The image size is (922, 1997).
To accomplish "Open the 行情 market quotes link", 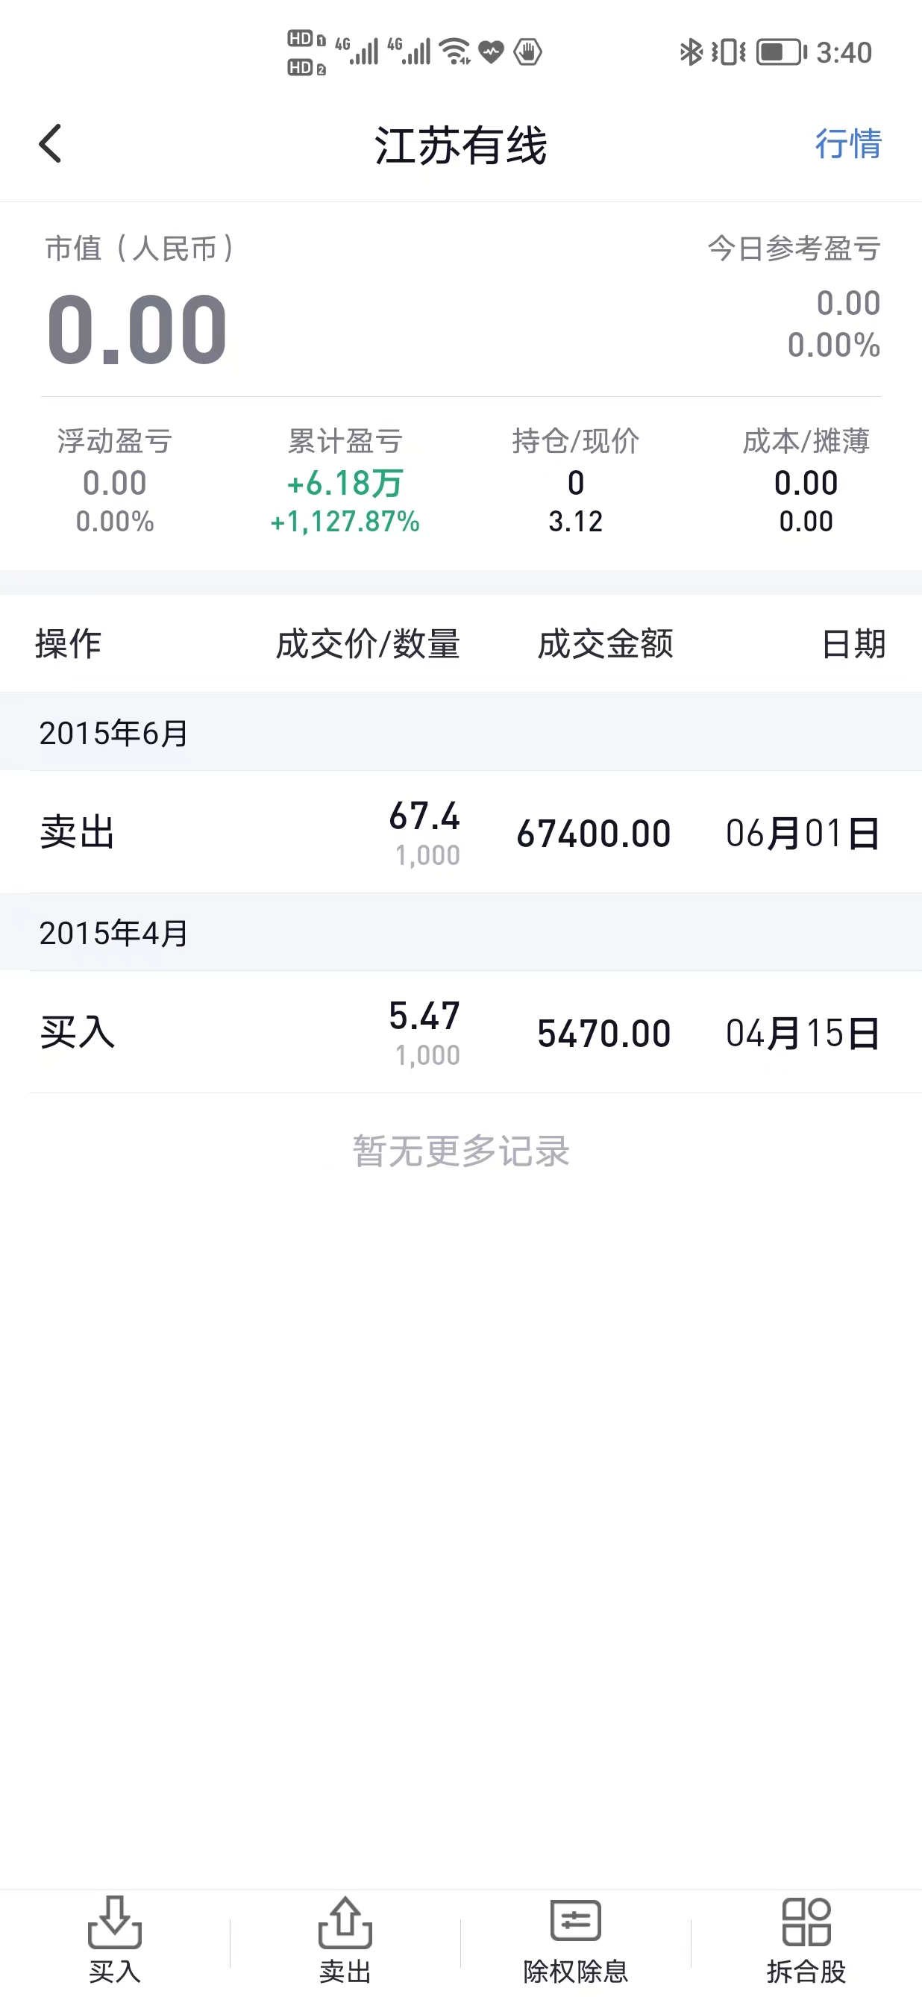I will coord(847,144).
